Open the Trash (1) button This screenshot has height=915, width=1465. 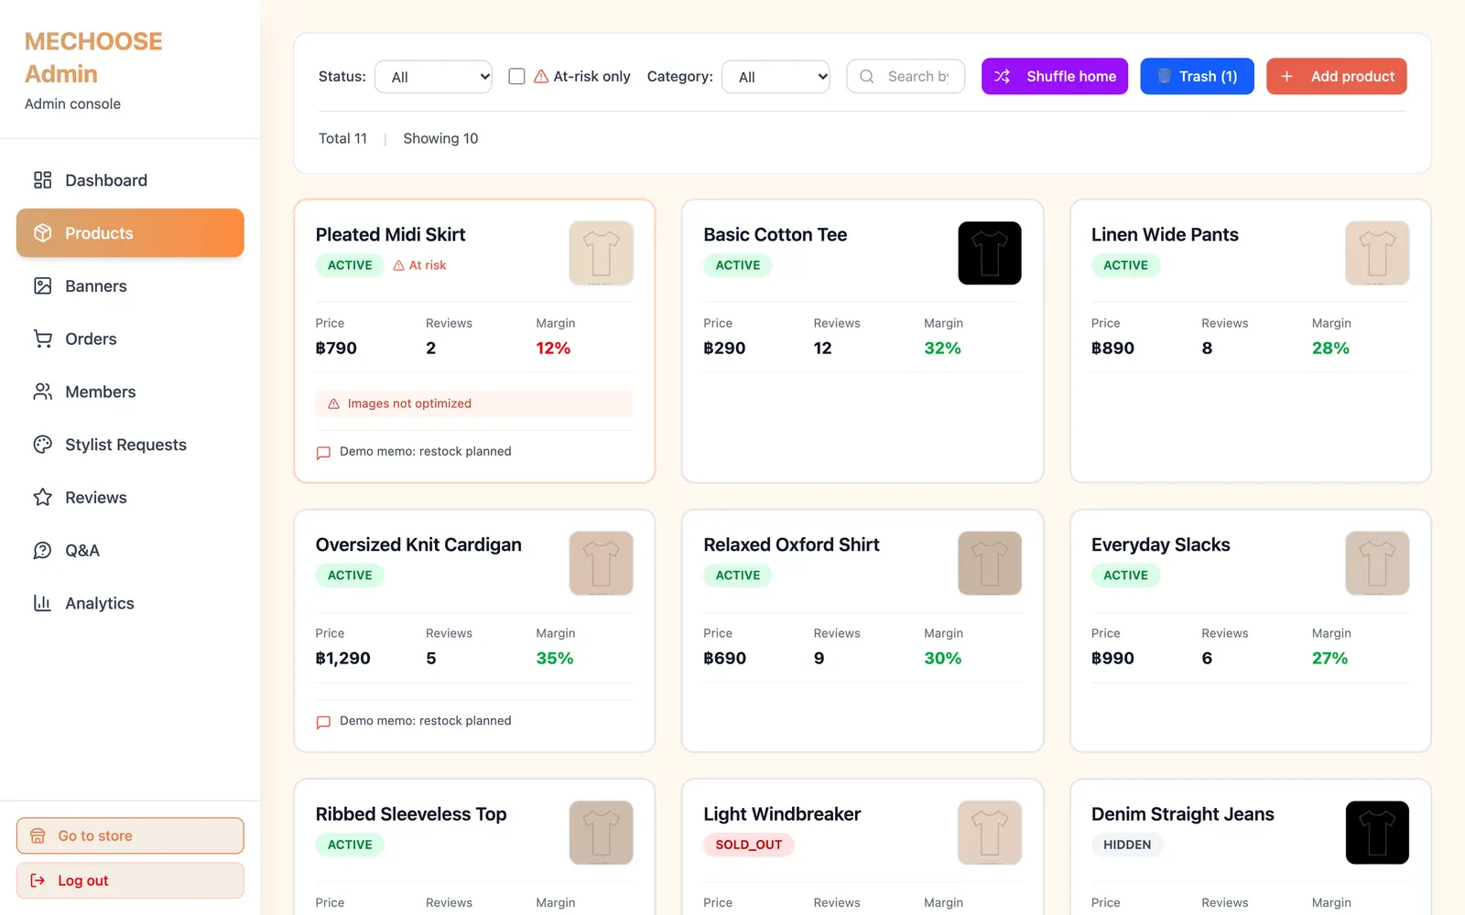1197,76
